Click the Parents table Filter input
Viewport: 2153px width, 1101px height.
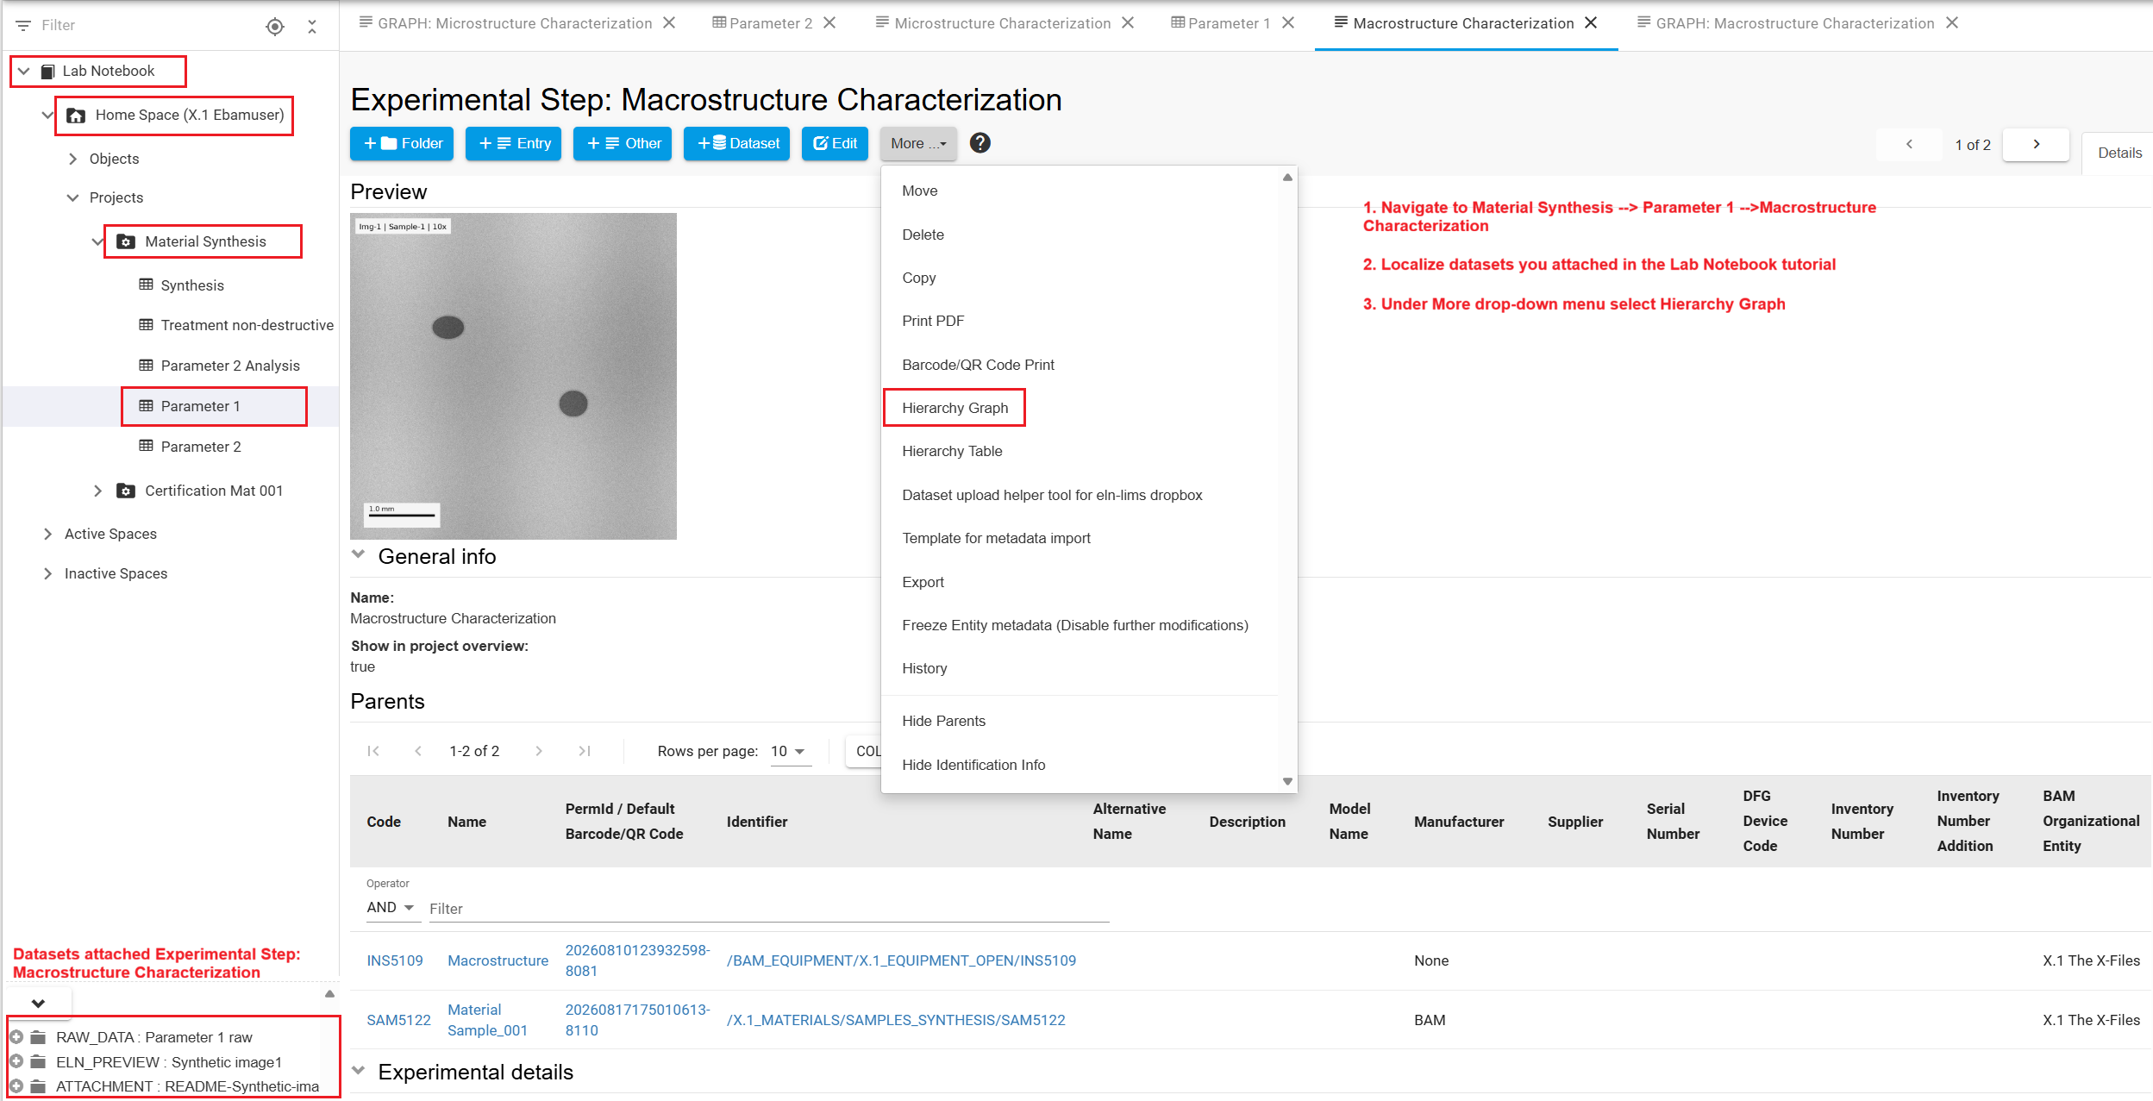768,909
